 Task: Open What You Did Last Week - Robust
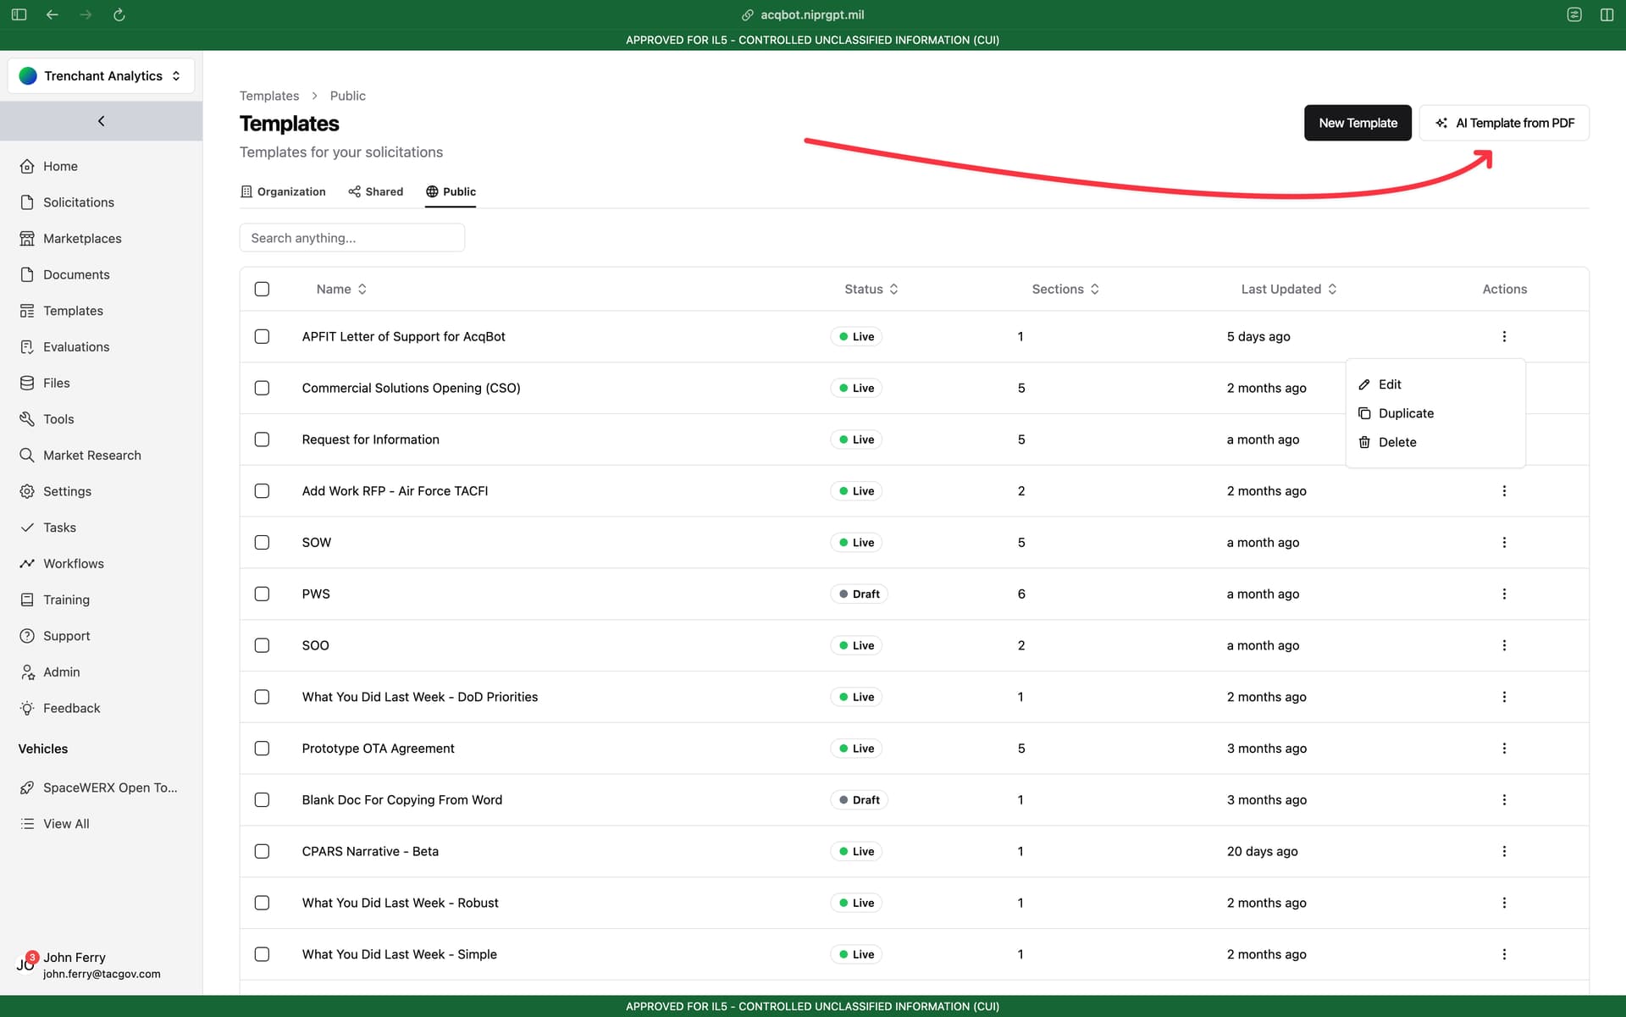(x=400, y=904)
